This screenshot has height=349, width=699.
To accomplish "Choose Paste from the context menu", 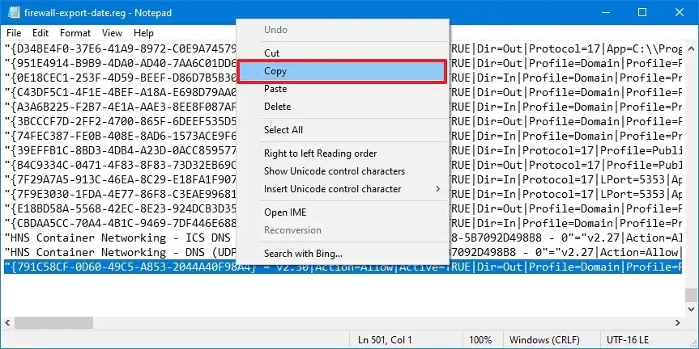I will click(343, 89).
